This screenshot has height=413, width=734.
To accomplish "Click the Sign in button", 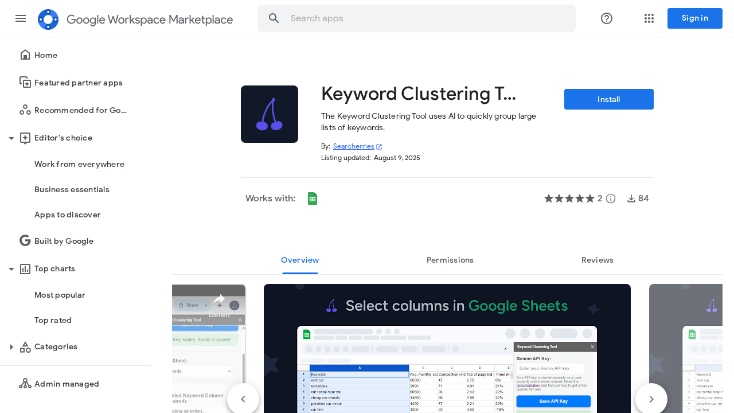I will tap(694, 18).
